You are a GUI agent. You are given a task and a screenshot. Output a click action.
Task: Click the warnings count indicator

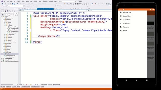point(31,84)
